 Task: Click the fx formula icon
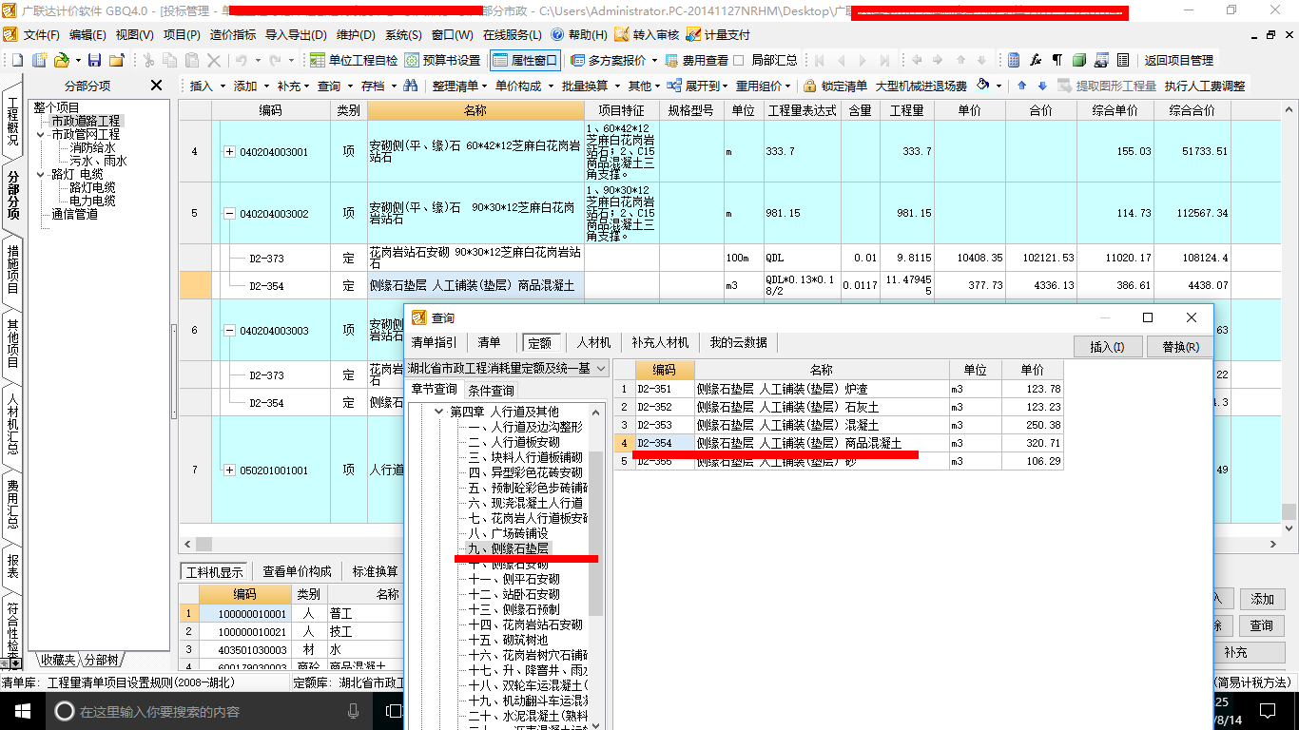coord(1036,60)
